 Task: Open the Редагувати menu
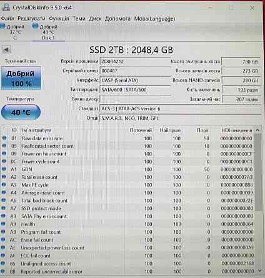(31, 19)
